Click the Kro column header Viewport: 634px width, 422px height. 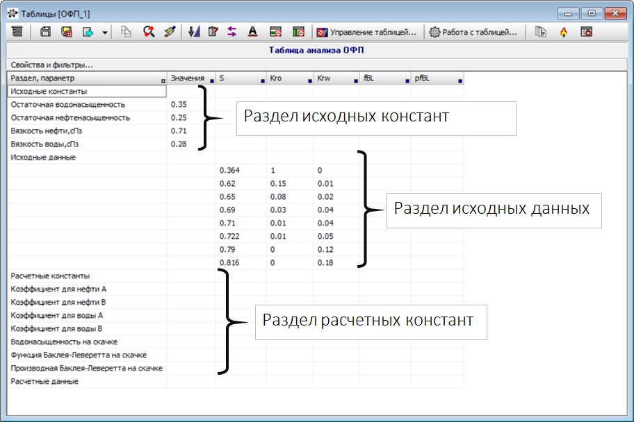290,78
